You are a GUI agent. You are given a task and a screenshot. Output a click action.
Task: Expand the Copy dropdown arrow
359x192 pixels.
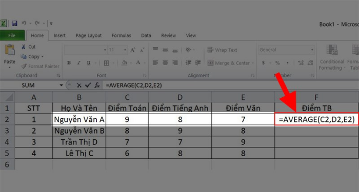point(43,57)
